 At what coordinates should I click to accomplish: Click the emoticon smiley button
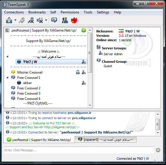158,150
